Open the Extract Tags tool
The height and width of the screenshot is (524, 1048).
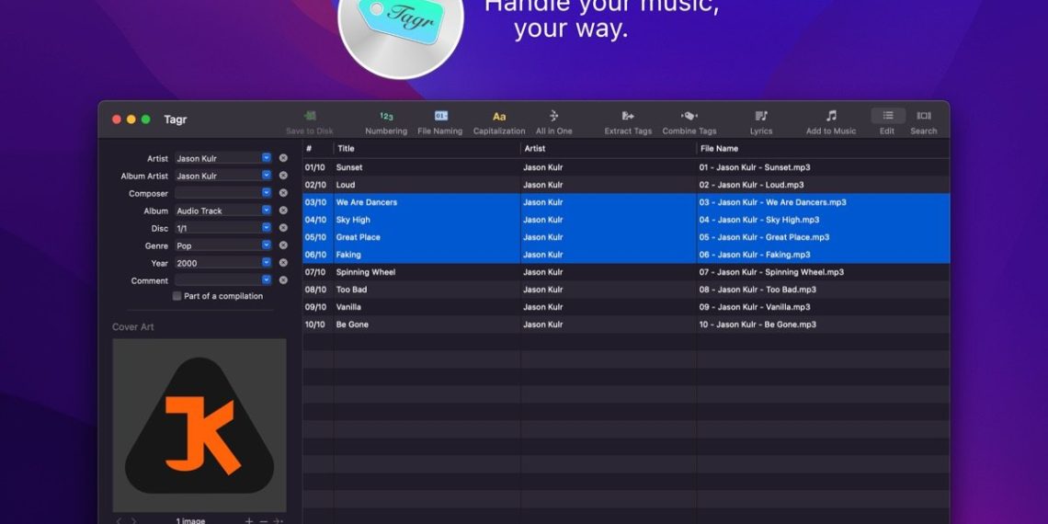pos(628,117)
